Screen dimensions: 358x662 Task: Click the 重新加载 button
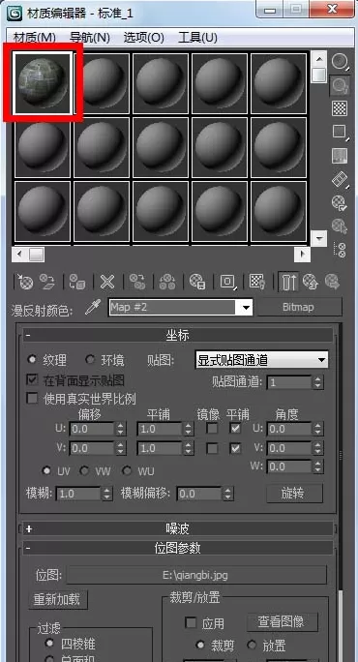tap(58, 600)
